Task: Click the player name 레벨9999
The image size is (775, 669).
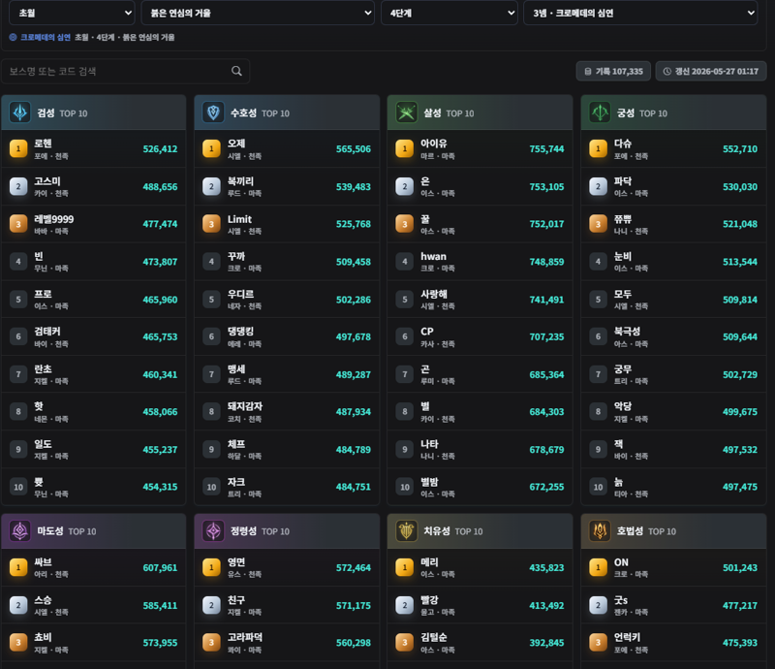Action: (x=54, y=219)
